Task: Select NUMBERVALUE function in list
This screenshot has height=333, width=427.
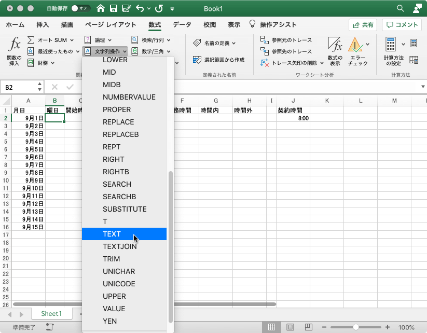Action: point(124,97)
